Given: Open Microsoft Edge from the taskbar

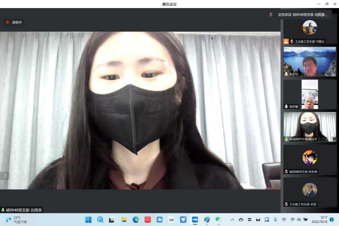Looking at the screenshot, I should (x=136, y=220).
